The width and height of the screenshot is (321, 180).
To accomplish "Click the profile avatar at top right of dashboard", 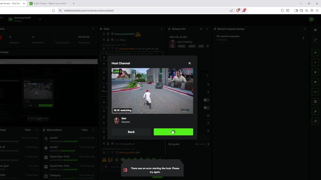I will click(311, 19).
